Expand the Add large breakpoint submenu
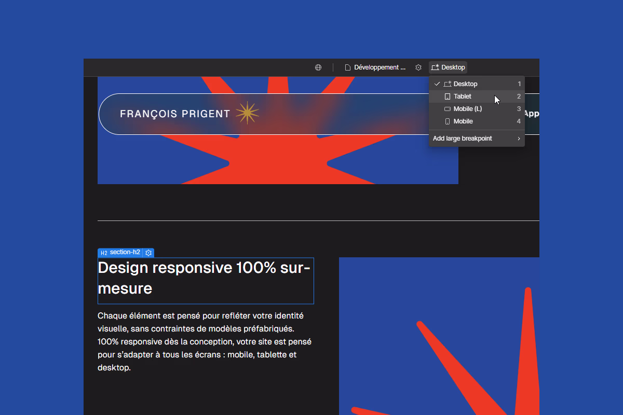 [x=477, y=139]
